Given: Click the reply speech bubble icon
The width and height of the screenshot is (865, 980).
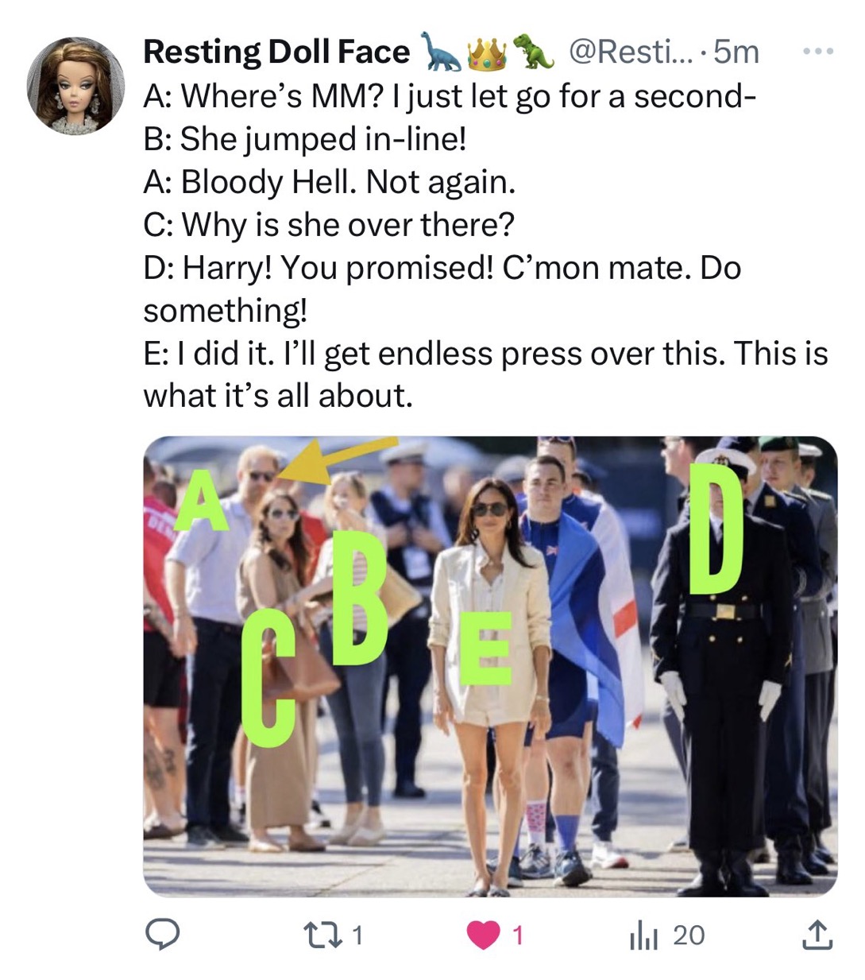Looking at the screenshot, I should [162, 935].
